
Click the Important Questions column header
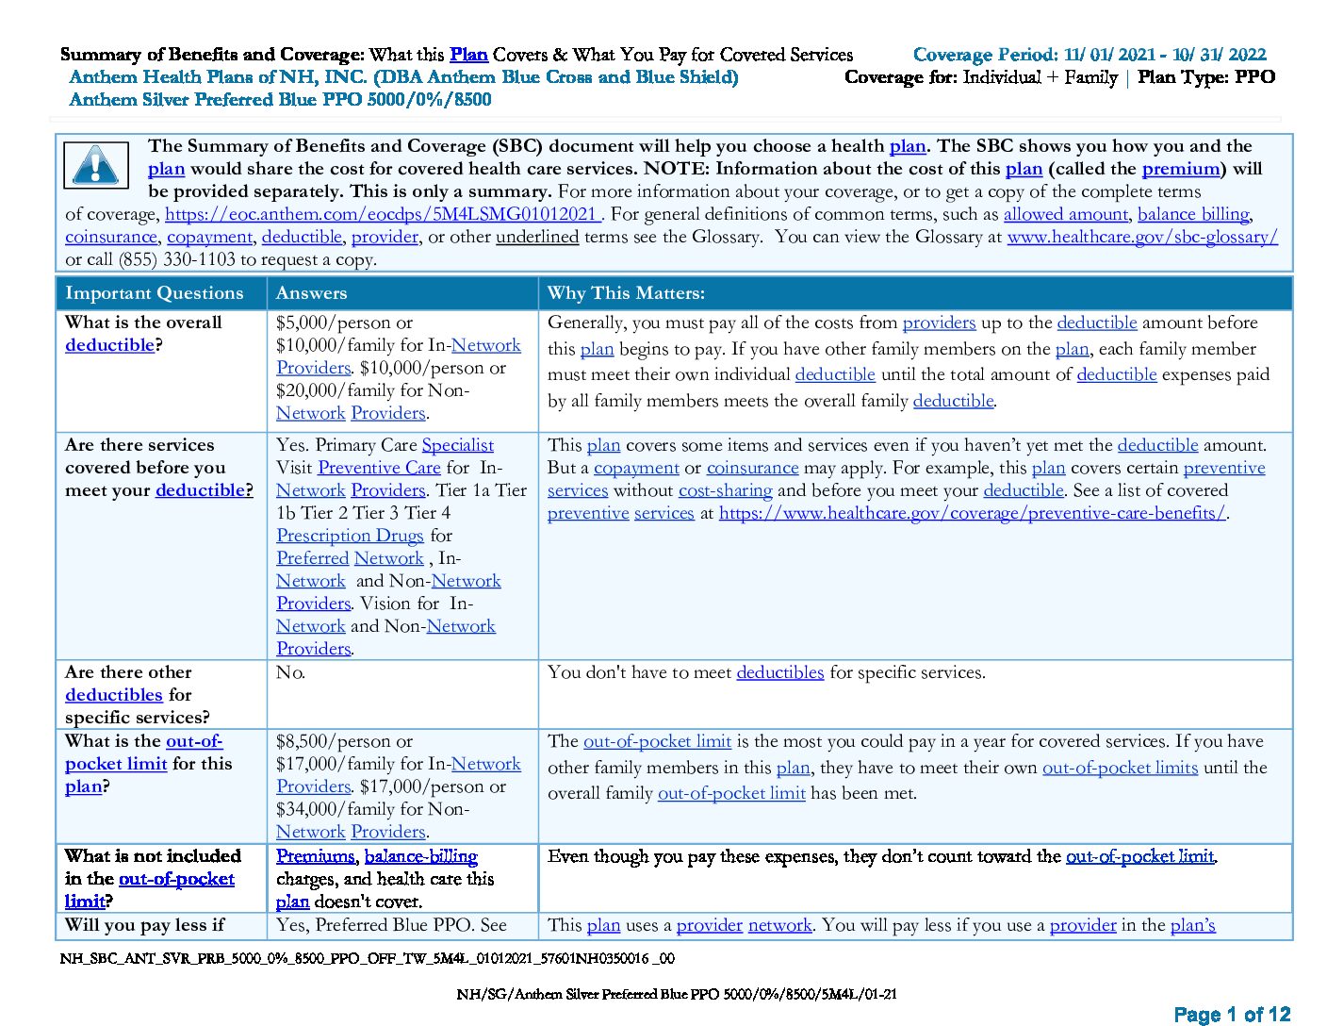[155, 293]
